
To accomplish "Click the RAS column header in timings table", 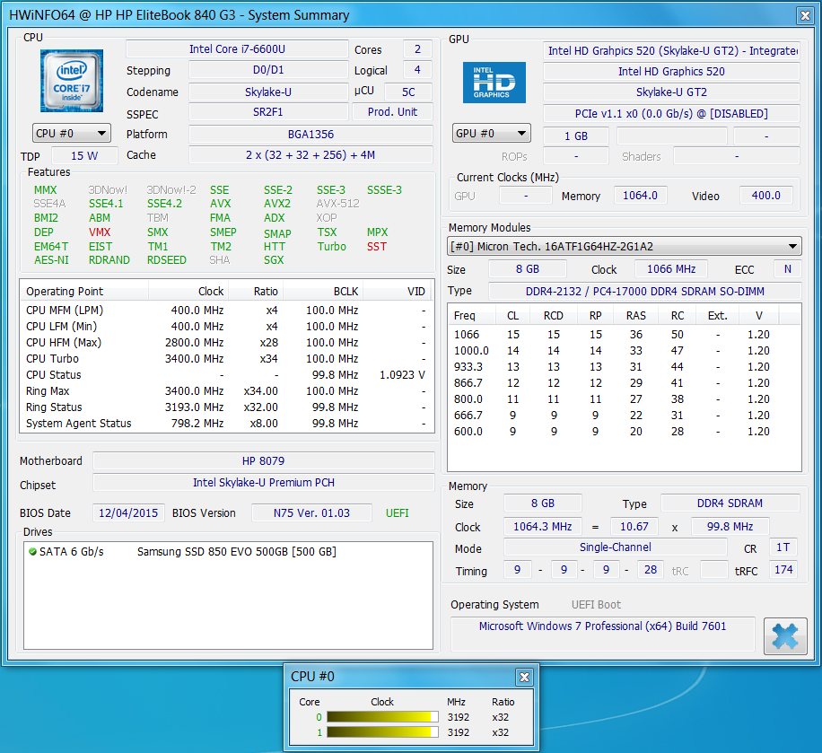I will 636,316.
